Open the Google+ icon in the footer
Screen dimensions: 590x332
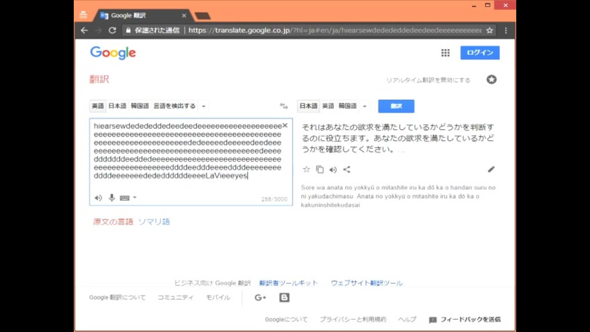click(x=261, y=298)
